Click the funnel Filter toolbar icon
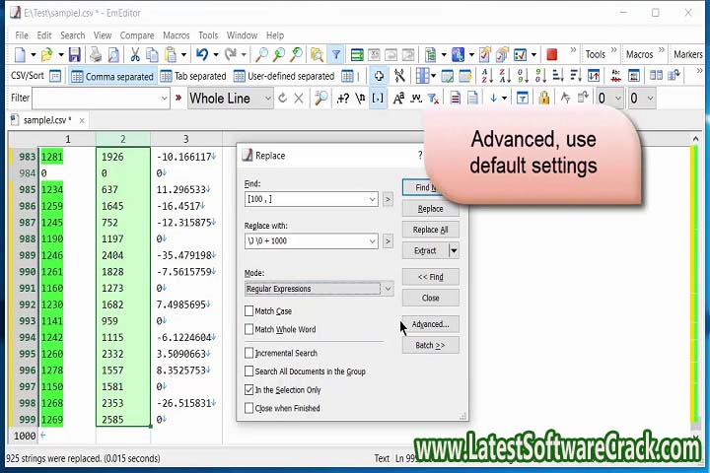Screen dimensions: 710x473 336,55
